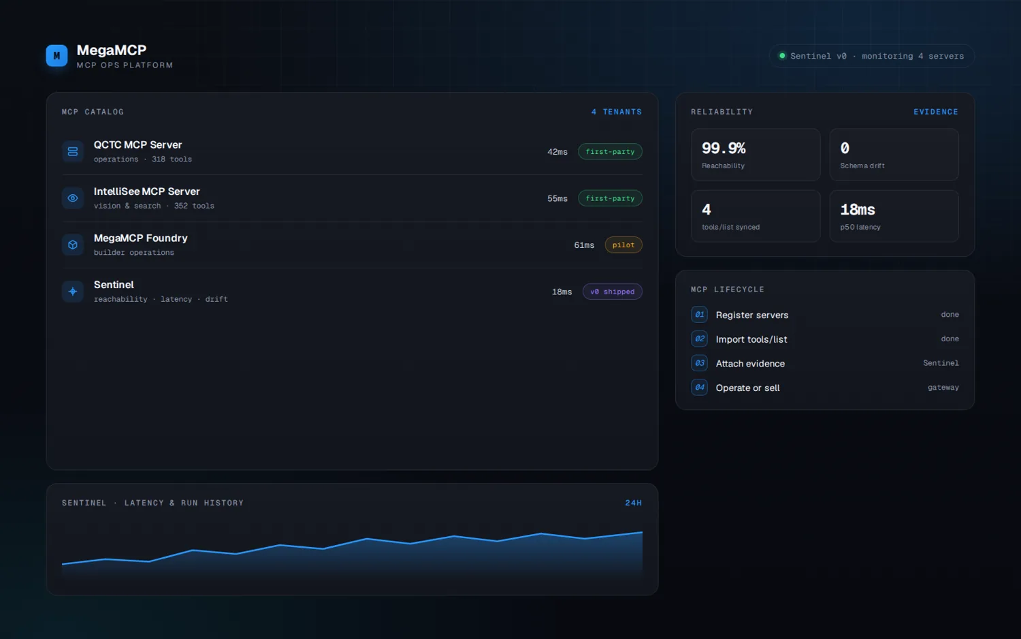Open the MegaMCP Foundry entry
The height and width of the screenshot is (639, 1021).
tap(352, 245)
